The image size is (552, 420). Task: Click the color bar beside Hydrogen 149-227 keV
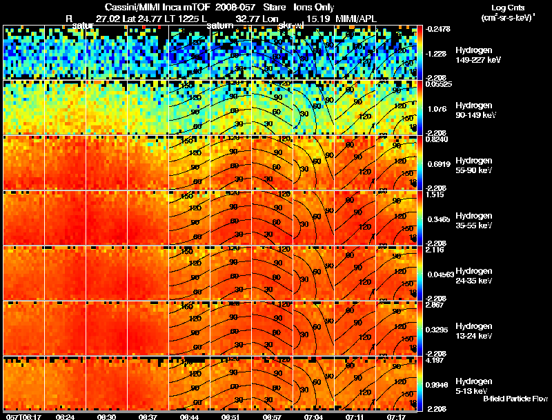[420, 52]
